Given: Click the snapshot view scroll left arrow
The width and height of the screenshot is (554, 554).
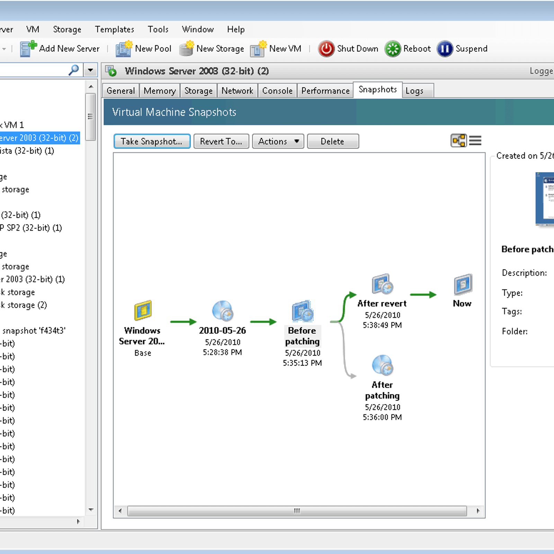Looking at the screenshot, I should pyautogui.click(x=120, y=511).
